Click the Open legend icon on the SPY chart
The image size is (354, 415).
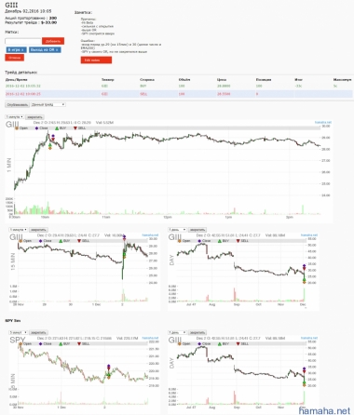20,343
